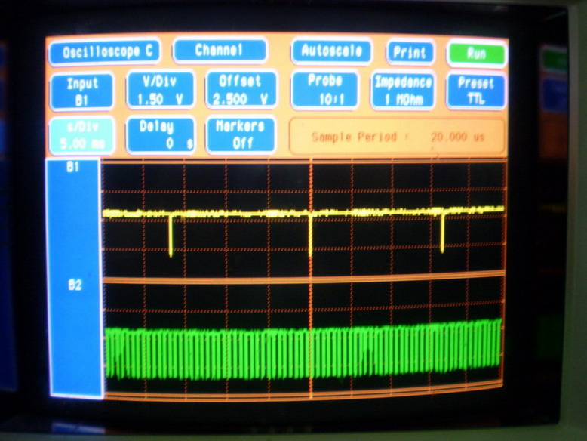
Task: Click the green B2 waveform trace
Action: pyautogui.click(x=302, y=353)
